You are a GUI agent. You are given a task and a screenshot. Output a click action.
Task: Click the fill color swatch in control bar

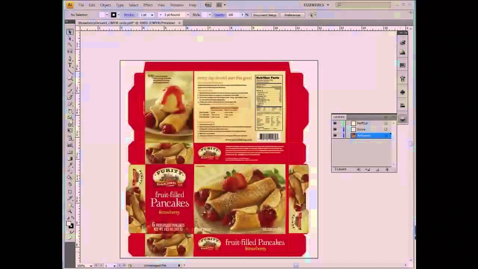pos(102,15)
